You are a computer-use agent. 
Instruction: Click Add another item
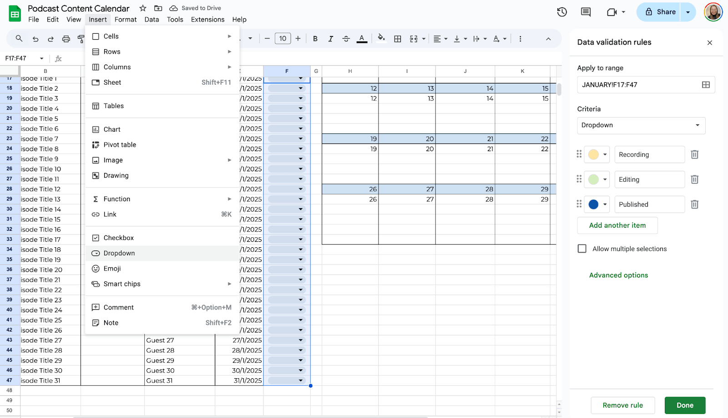point(617,225)
